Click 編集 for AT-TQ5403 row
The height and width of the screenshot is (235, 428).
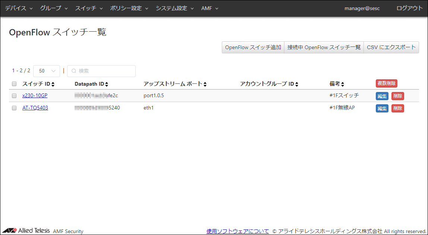(382, 108)
